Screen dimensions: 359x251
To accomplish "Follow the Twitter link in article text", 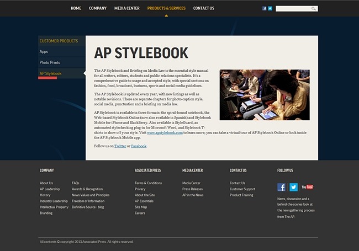I will pos(120,146).
